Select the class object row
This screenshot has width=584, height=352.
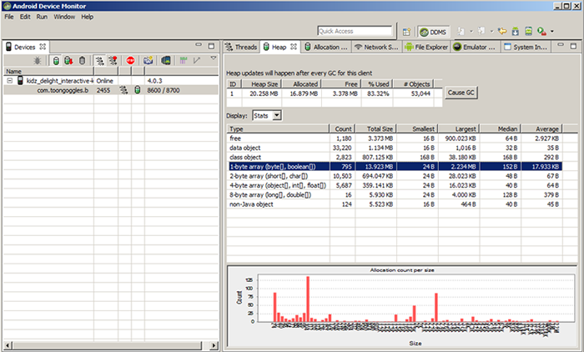[395, 157]
